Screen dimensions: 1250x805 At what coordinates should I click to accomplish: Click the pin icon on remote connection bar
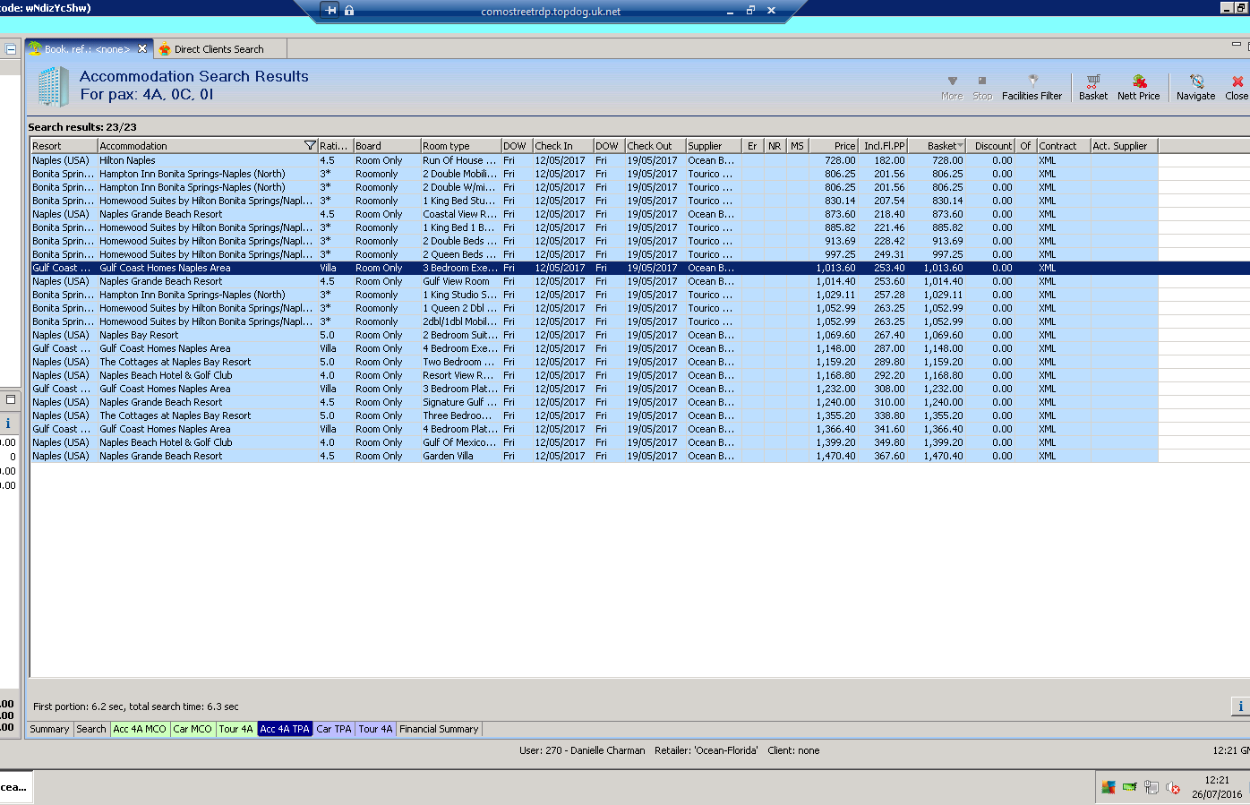331,11
